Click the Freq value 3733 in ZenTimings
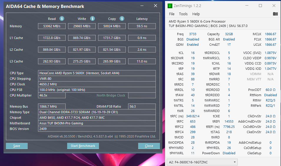Viewport: 281px width, 166px height. point(193,34)
